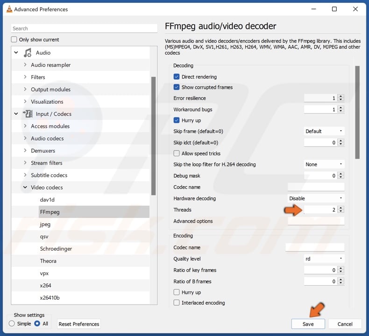
Task: Click the settings panel vertical scrollbar
Action: pyautogui.click(x=357, y=112)
